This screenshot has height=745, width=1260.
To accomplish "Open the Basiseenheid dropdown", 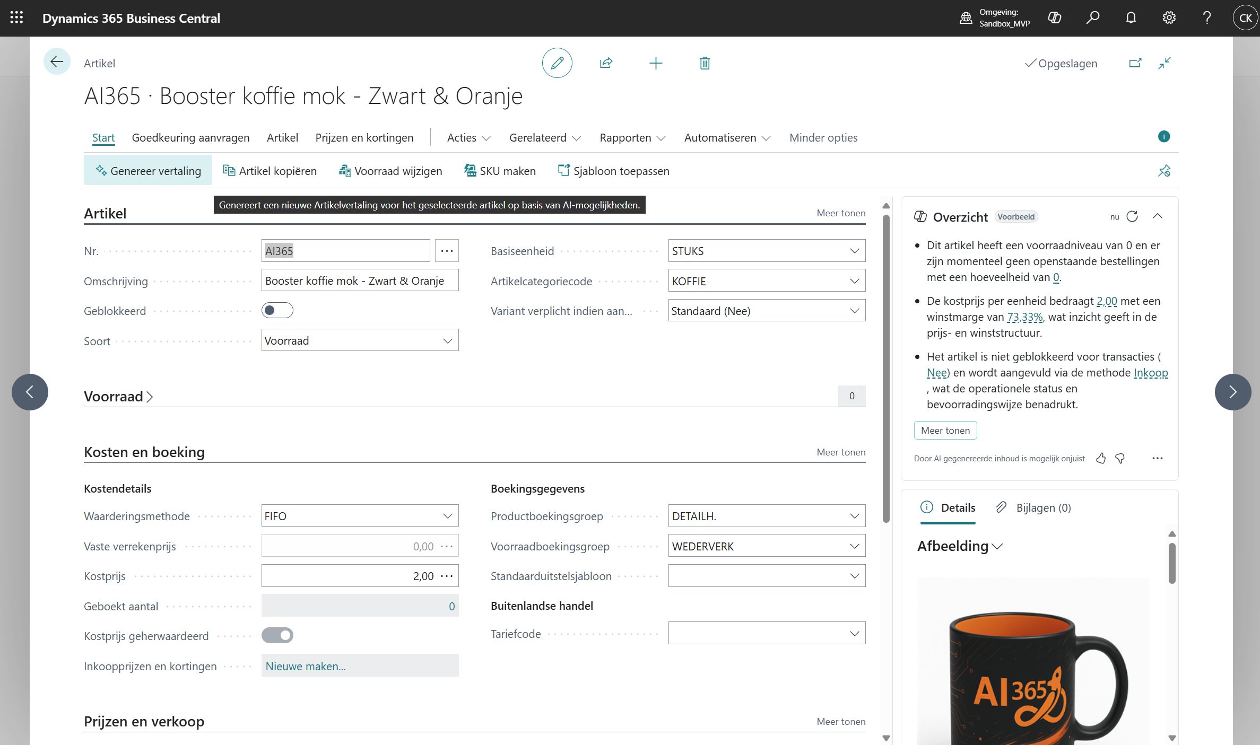I will click(x=854, y=251).
